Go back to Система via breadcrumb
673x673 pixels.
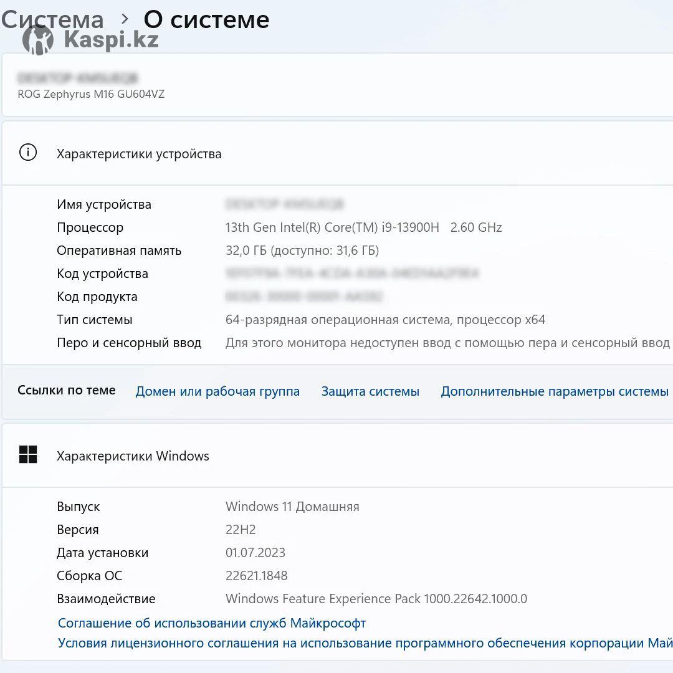point(52,19)
